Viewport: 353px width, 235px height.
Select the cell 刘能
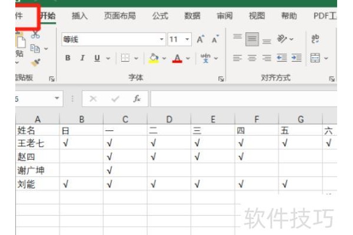point(38,184)
